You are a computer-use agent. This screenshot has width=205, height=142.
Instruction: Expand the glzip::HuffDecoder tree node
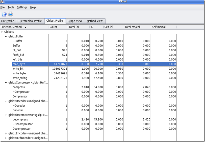6,138
